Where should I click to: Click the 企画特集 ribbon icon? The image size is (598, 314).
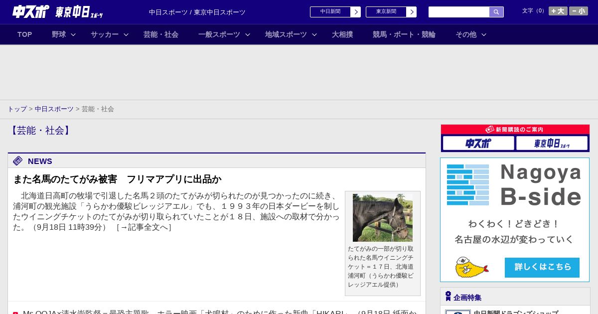tap(448, 297)
